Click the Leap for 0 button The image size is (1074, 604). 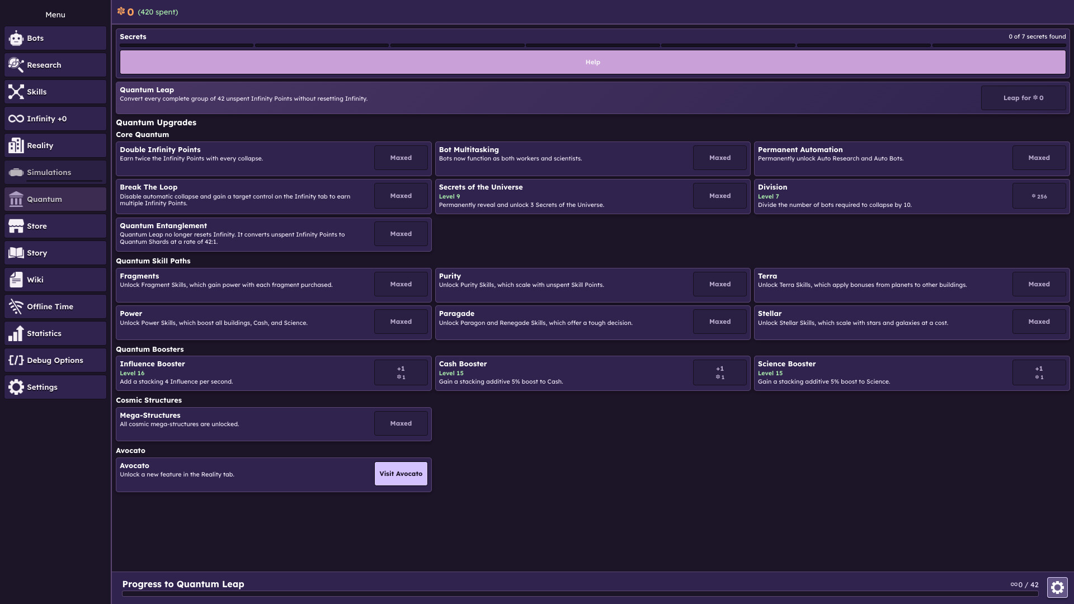pos(1023,98)
